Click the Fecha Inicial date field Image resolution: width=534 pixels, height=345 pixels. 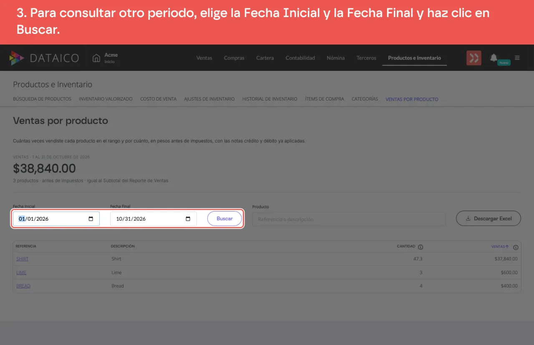[56, 219]
